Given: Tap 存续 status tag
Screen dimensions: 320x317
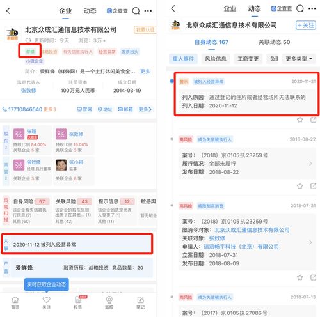Looking at the screenshot, I should point(30,52).
